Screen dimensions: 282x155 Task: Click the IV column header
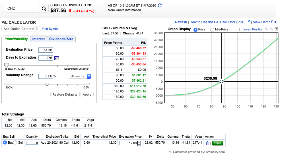tap(151, 137)
